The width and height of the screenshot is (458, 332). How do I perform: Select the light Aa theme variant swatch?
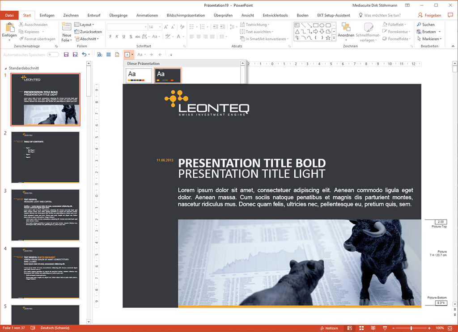pyautogui.click(x=139, y=76)
